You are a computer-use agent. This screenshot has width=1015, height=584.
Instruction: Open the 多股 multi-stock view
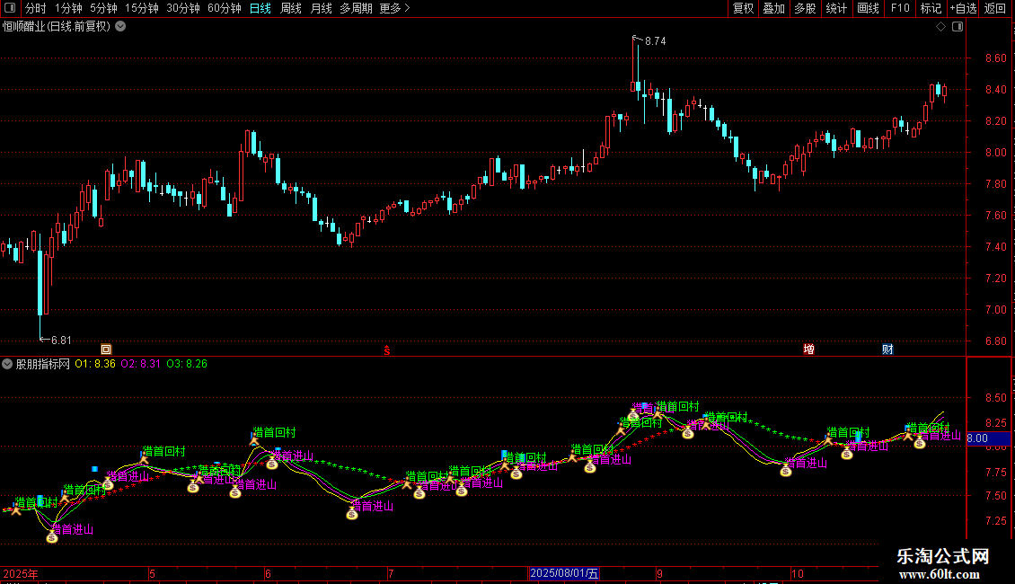pos(806,8)
